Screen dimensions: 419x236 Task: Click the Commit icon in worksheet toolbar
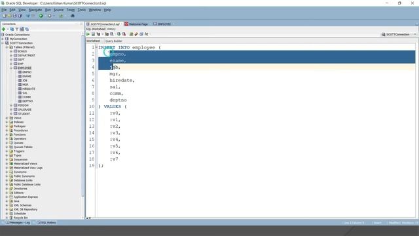118,34
